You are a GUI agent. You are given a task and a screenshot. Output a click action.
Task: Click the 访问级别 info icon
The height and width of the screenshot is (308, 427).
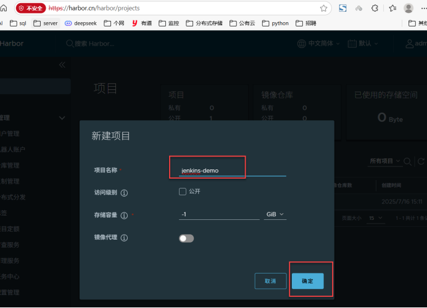click(x=124, y=193)
